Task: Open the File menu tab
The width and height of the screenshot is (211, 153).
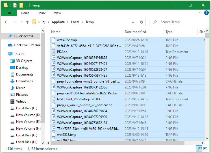Action: tap(9, 13)
